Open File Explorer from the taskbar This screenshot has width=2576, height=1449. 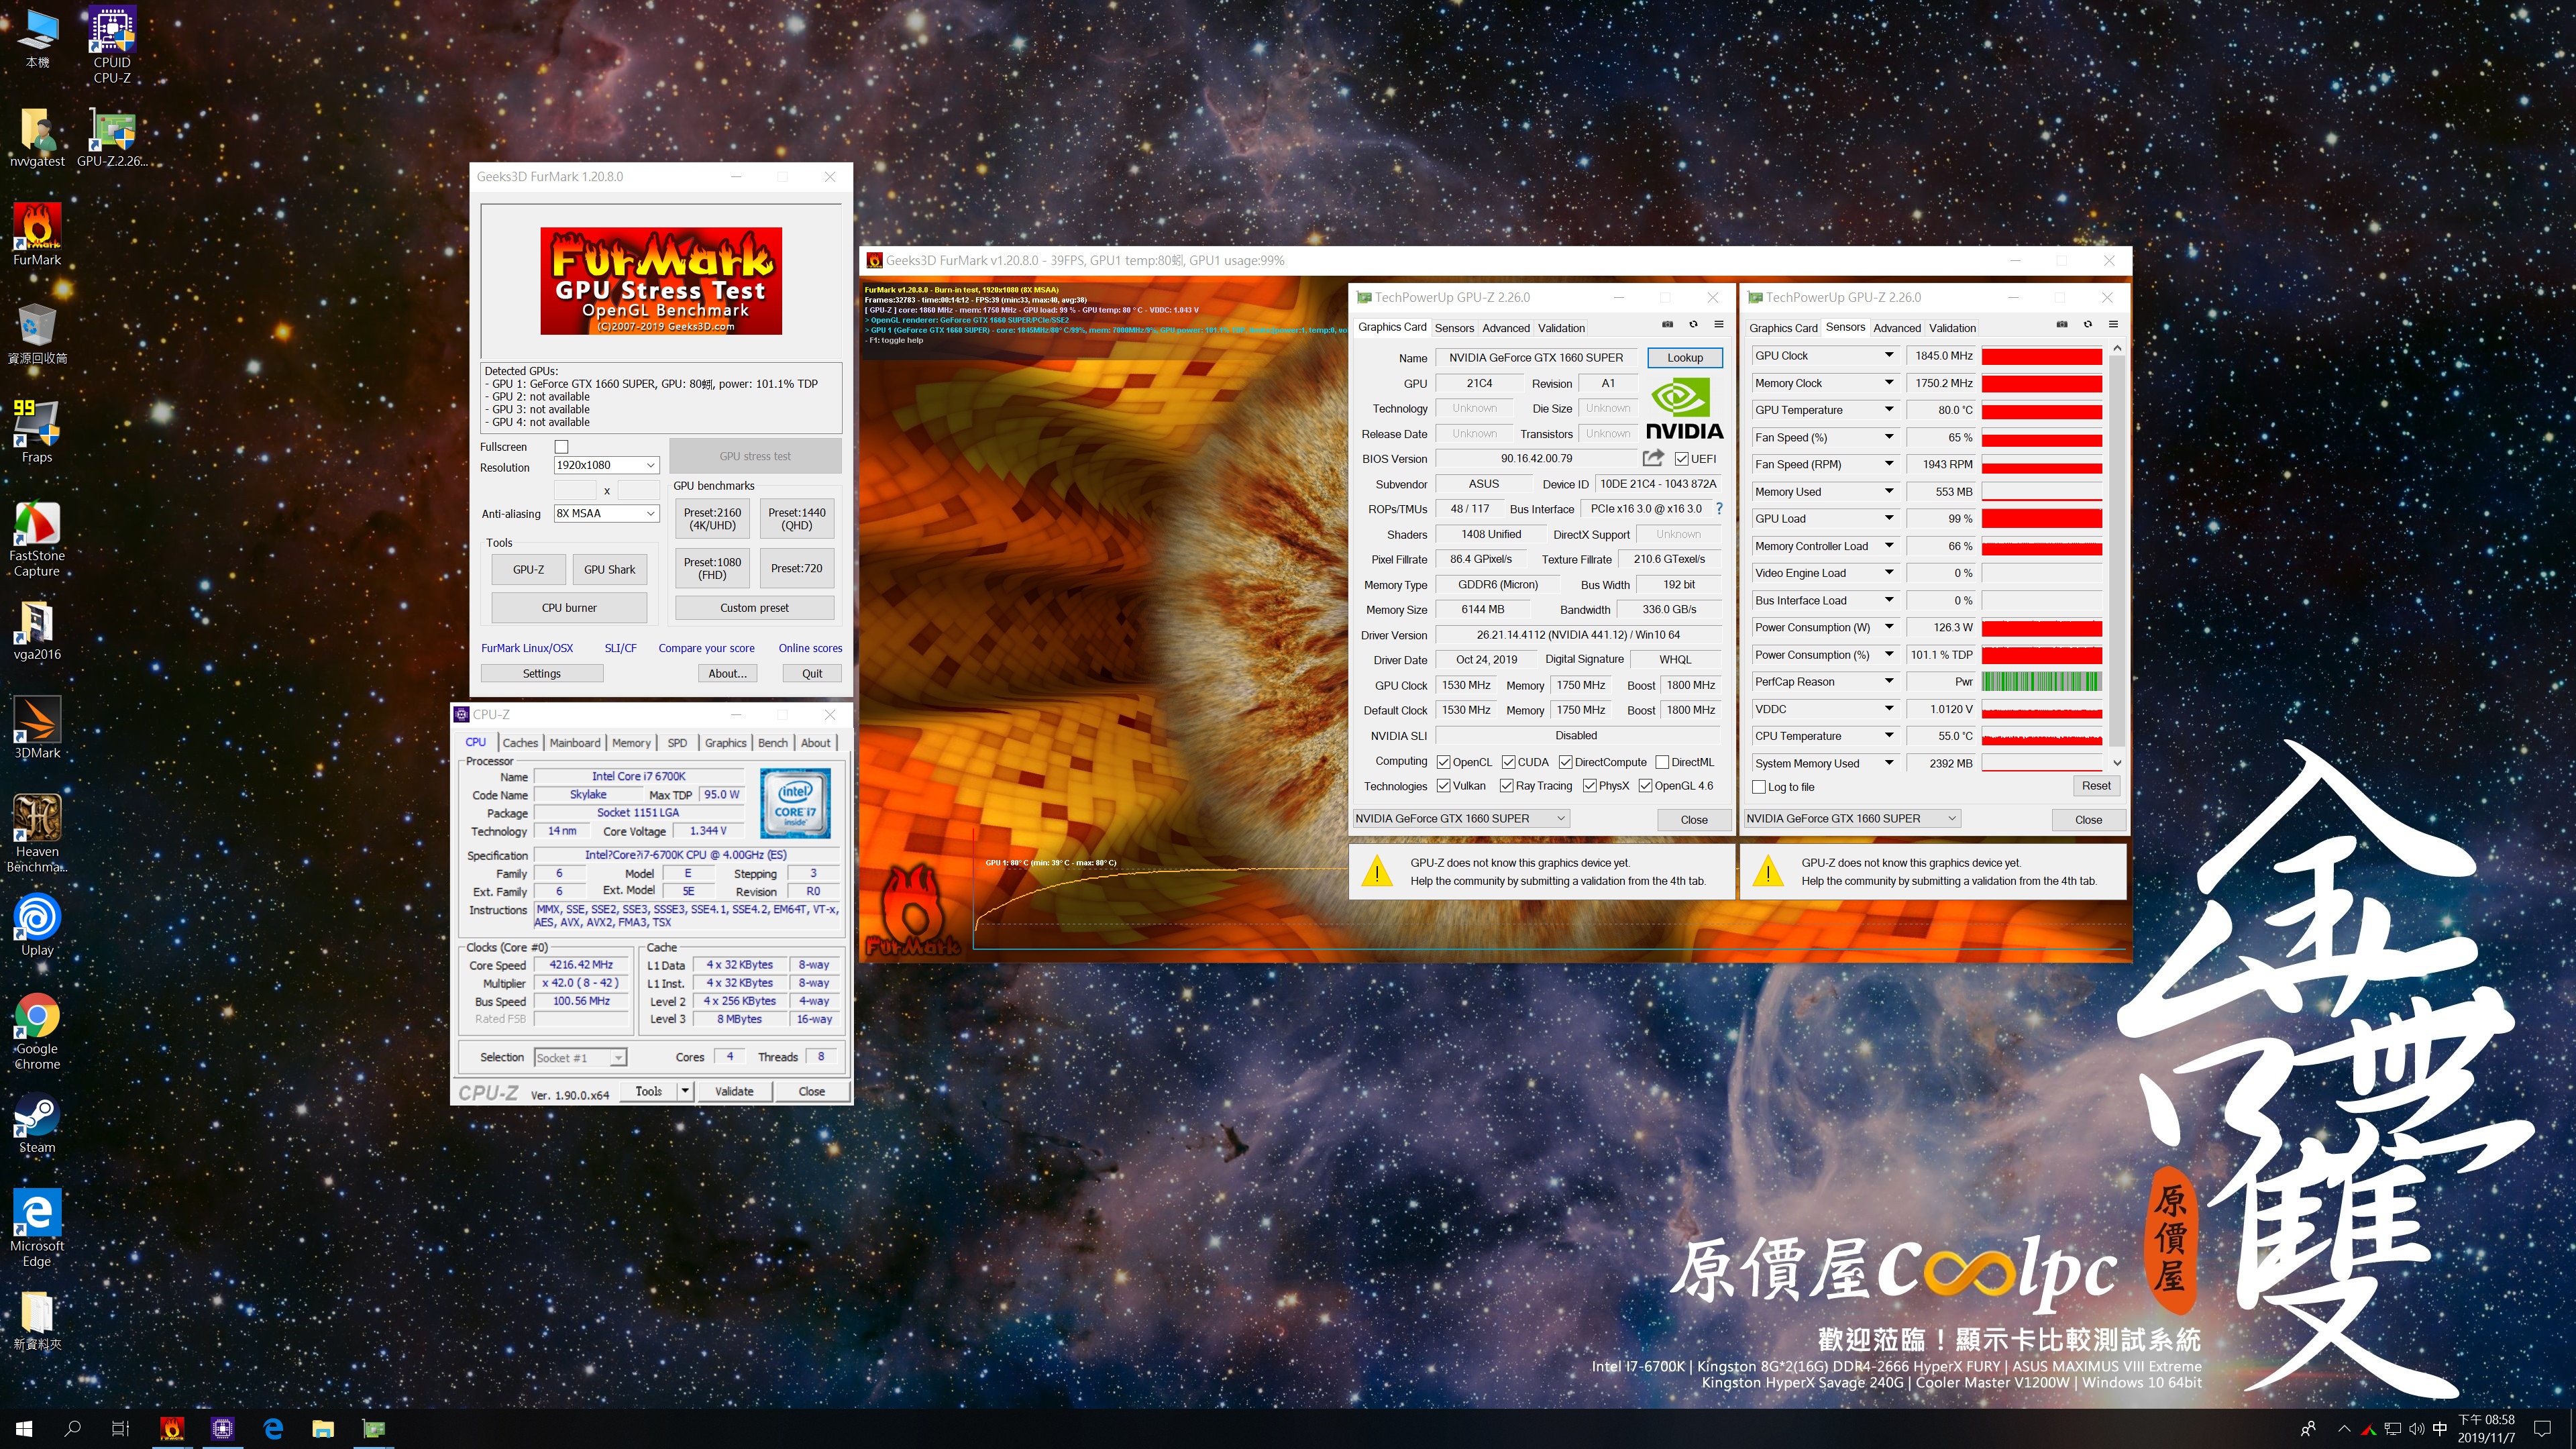point(322,1428)
